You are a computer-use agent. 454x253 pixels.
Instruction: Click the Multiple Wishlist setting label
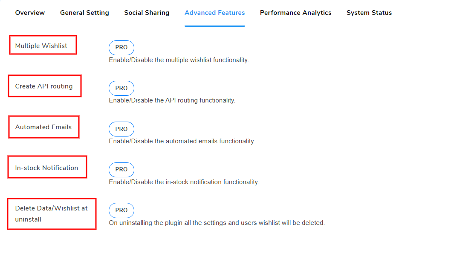pyautogui.click(x=41, y=46)
